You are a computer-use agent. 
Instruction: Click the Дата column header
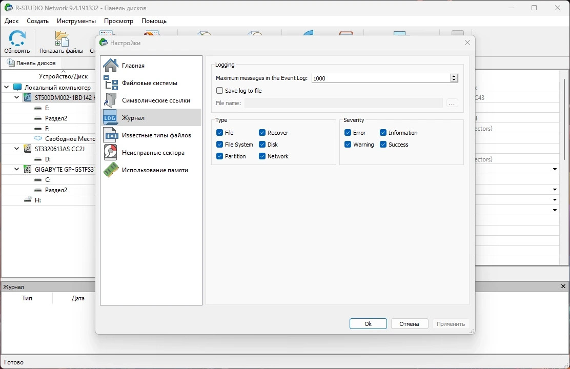click(78, 298)
